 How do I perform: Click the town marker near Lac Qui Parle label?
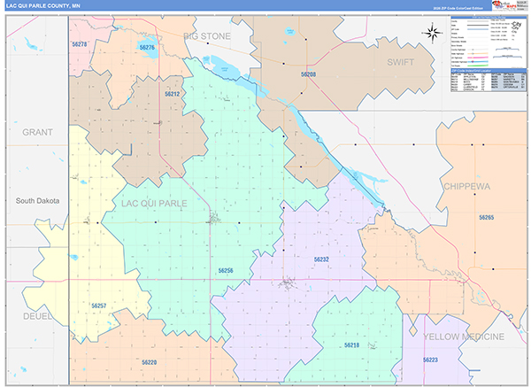click(212, 219)
